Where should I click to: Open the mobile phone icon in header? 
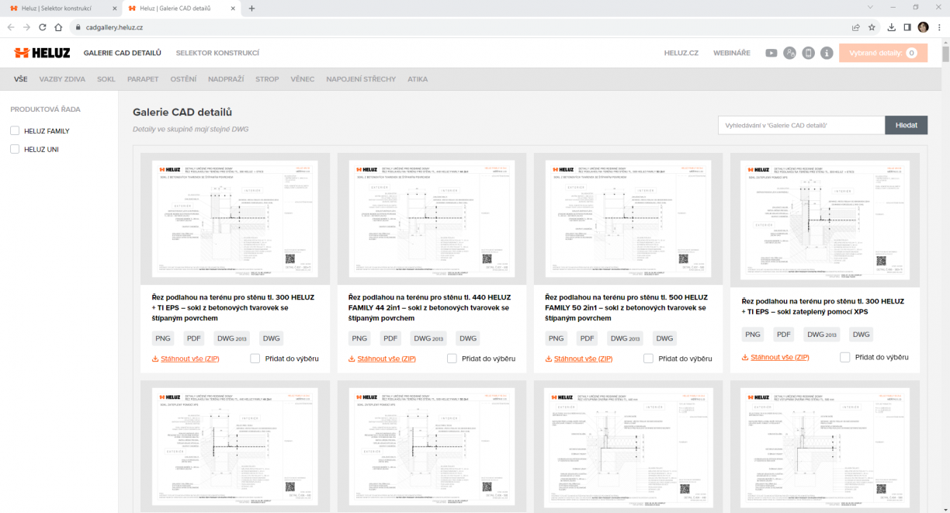tap(808, 53)
